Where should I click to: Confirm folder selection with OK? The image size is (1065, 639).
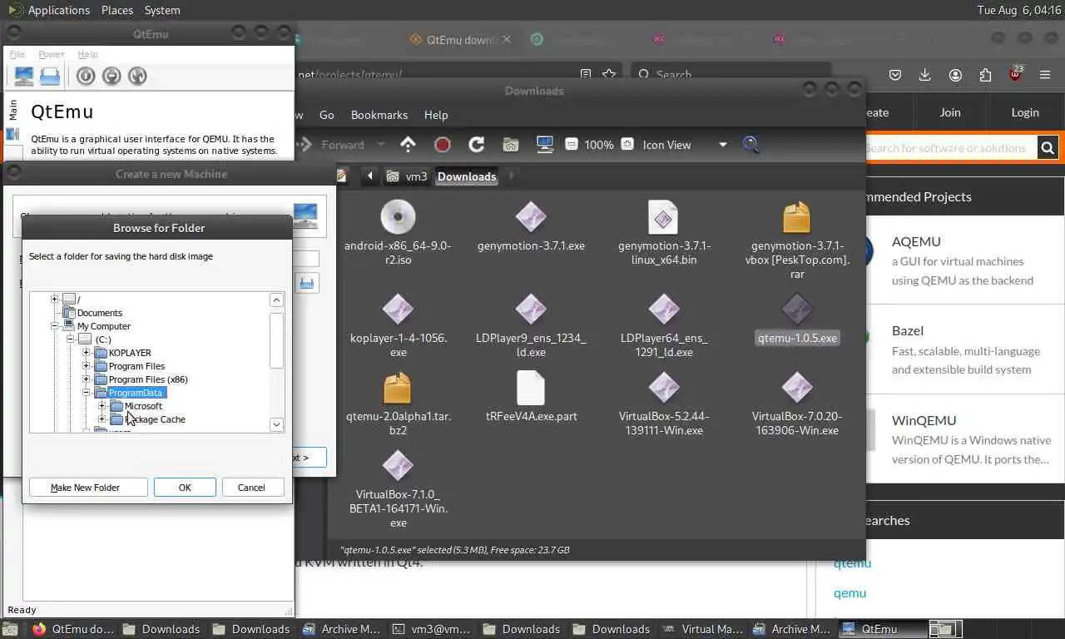[185, 488]
